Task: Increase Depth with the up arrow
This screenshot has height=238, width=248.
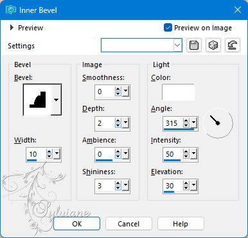Action: (x=118, y=121)
